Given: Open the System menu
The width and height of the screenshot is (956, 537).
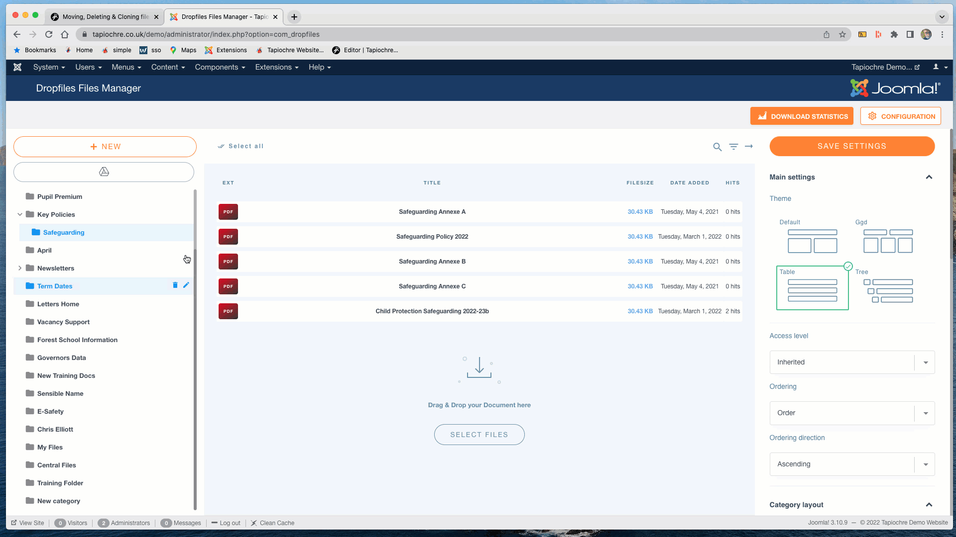Looking at the screenshot, I should [x=49, y=67].
